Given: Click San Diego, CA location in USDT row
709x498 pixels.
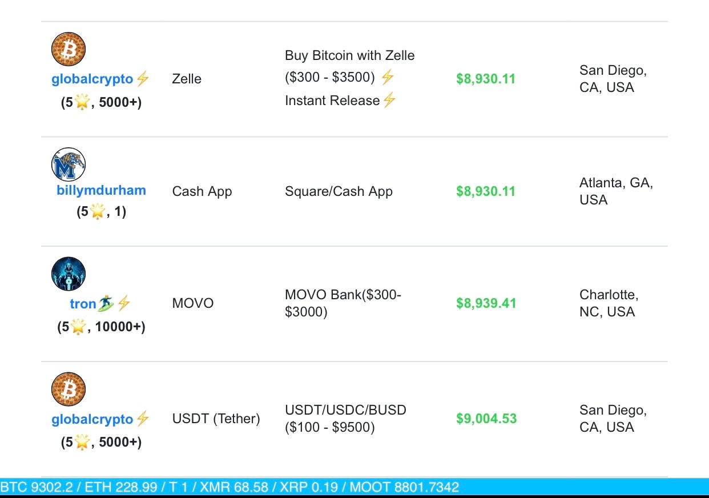Looking at the screenshot, I should (x=613, y=419).
